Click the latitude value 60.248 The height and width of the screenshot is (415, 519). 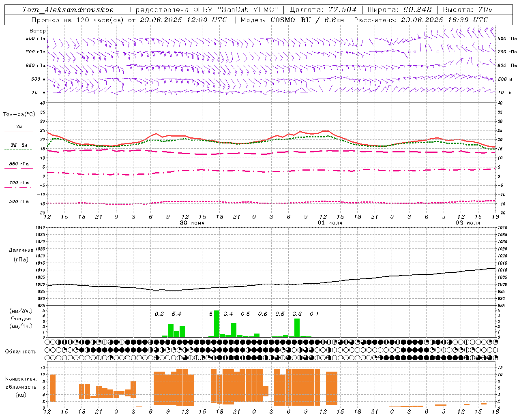(418, 10)
